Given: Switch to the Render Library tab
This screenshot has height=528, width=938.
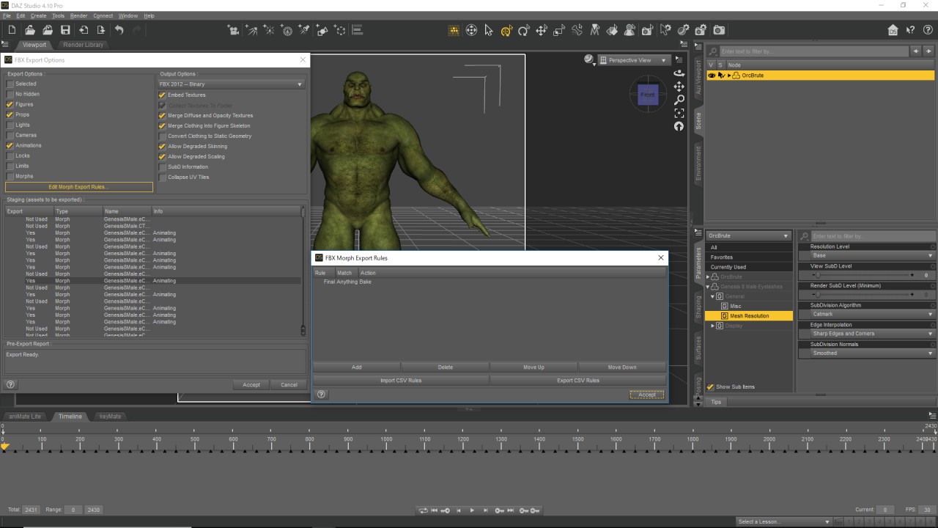Looking at the screenshot, I should [x=83, y=45].
